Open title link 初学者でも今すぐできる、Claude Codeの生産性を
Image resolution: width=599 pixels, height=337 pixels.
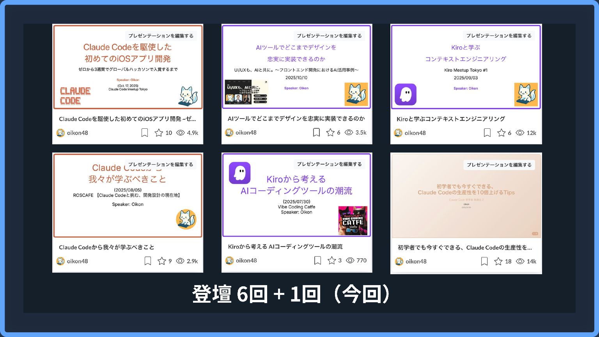click(465, 248)
